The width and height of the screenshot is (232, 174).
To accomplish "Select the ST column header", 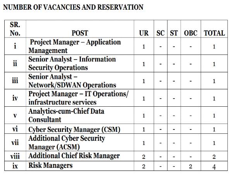I will [x=174, y=33].
